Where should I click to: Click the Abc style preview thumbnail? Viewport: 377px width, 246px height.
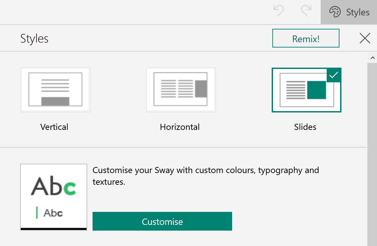[x=54, y=197]
